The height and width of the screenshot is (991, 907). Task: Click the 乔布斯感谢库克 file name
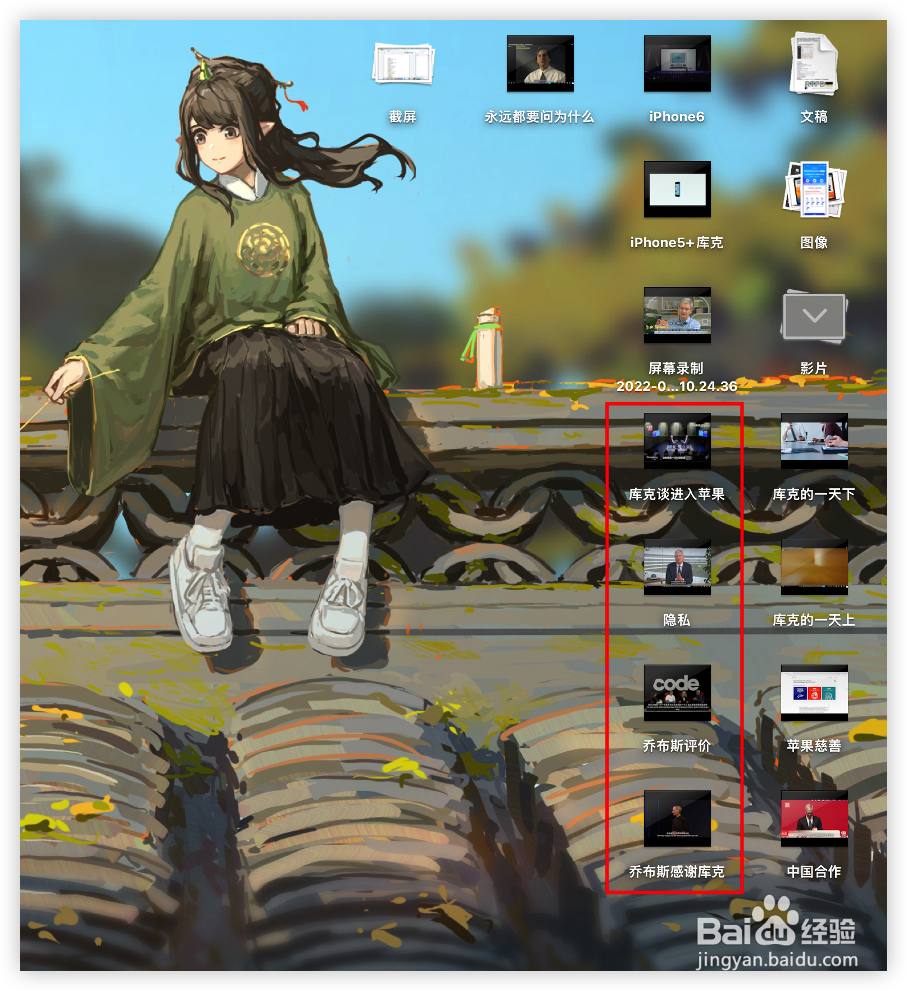pyautogui.click(x=677, y=872)
